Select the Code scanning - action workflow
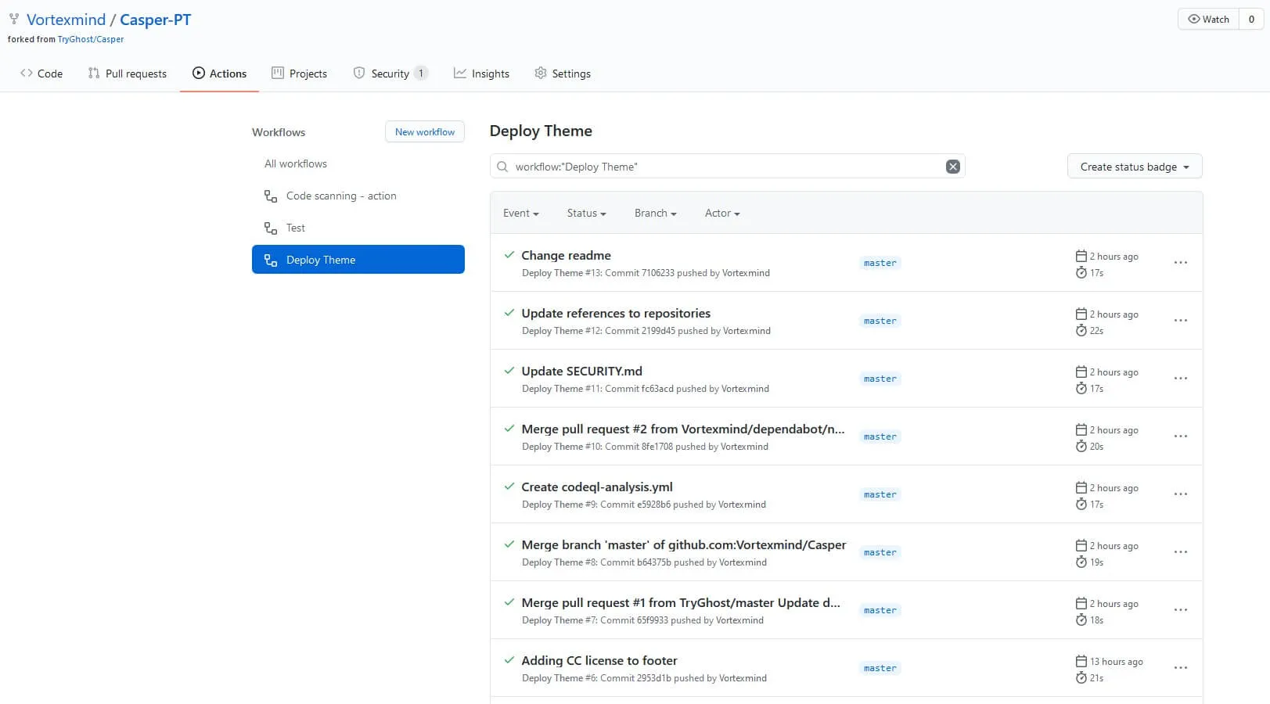1270x704 pixels. click(358, 196)
